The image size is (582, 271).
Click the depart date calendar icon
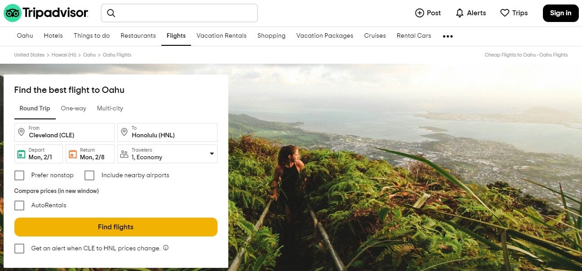pos(21,154)
